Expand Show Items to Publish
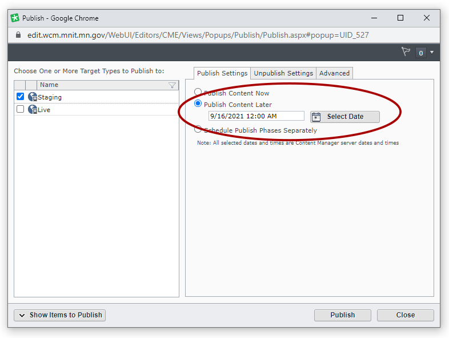449x338 pixels. (x=60, y=315)
